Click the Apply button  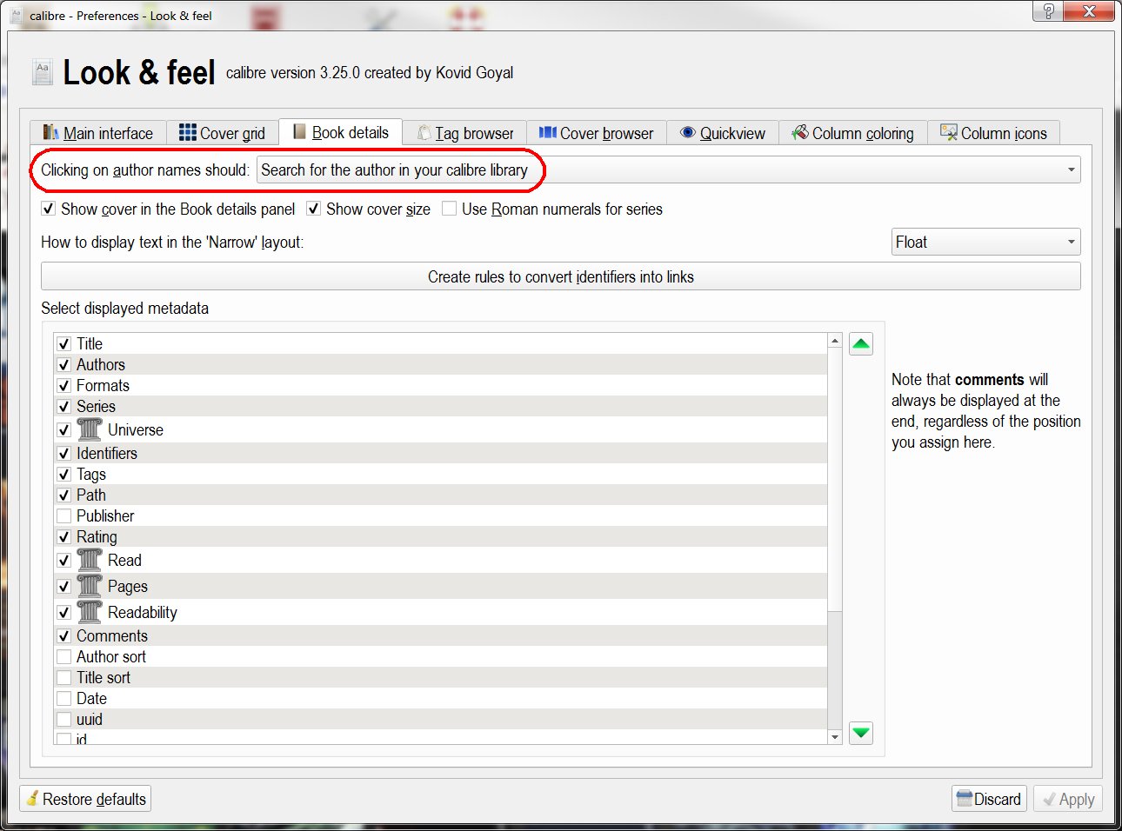coord(1068,799)
